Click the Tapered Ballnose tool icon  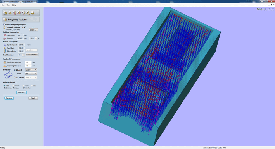click(4, 28)
